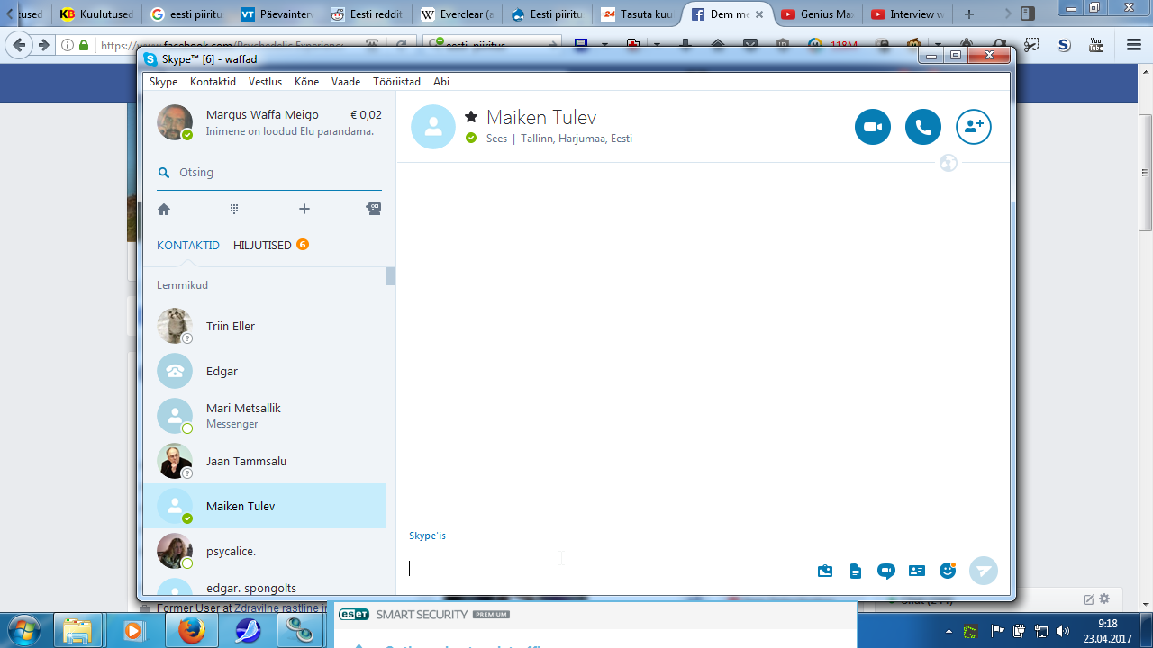Switch to the Eesti reddit browser tab
This screenshot has width=1153, height=648.
tap(368, 14)
